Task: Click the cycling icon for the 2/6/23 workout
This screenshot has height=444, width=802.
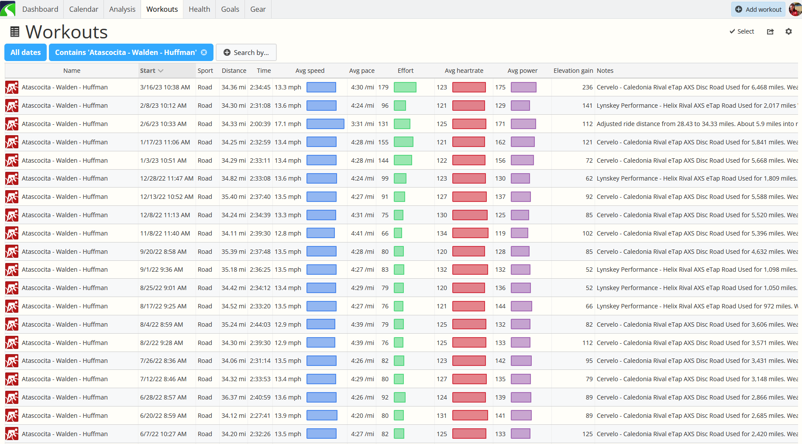Action: 12,124
